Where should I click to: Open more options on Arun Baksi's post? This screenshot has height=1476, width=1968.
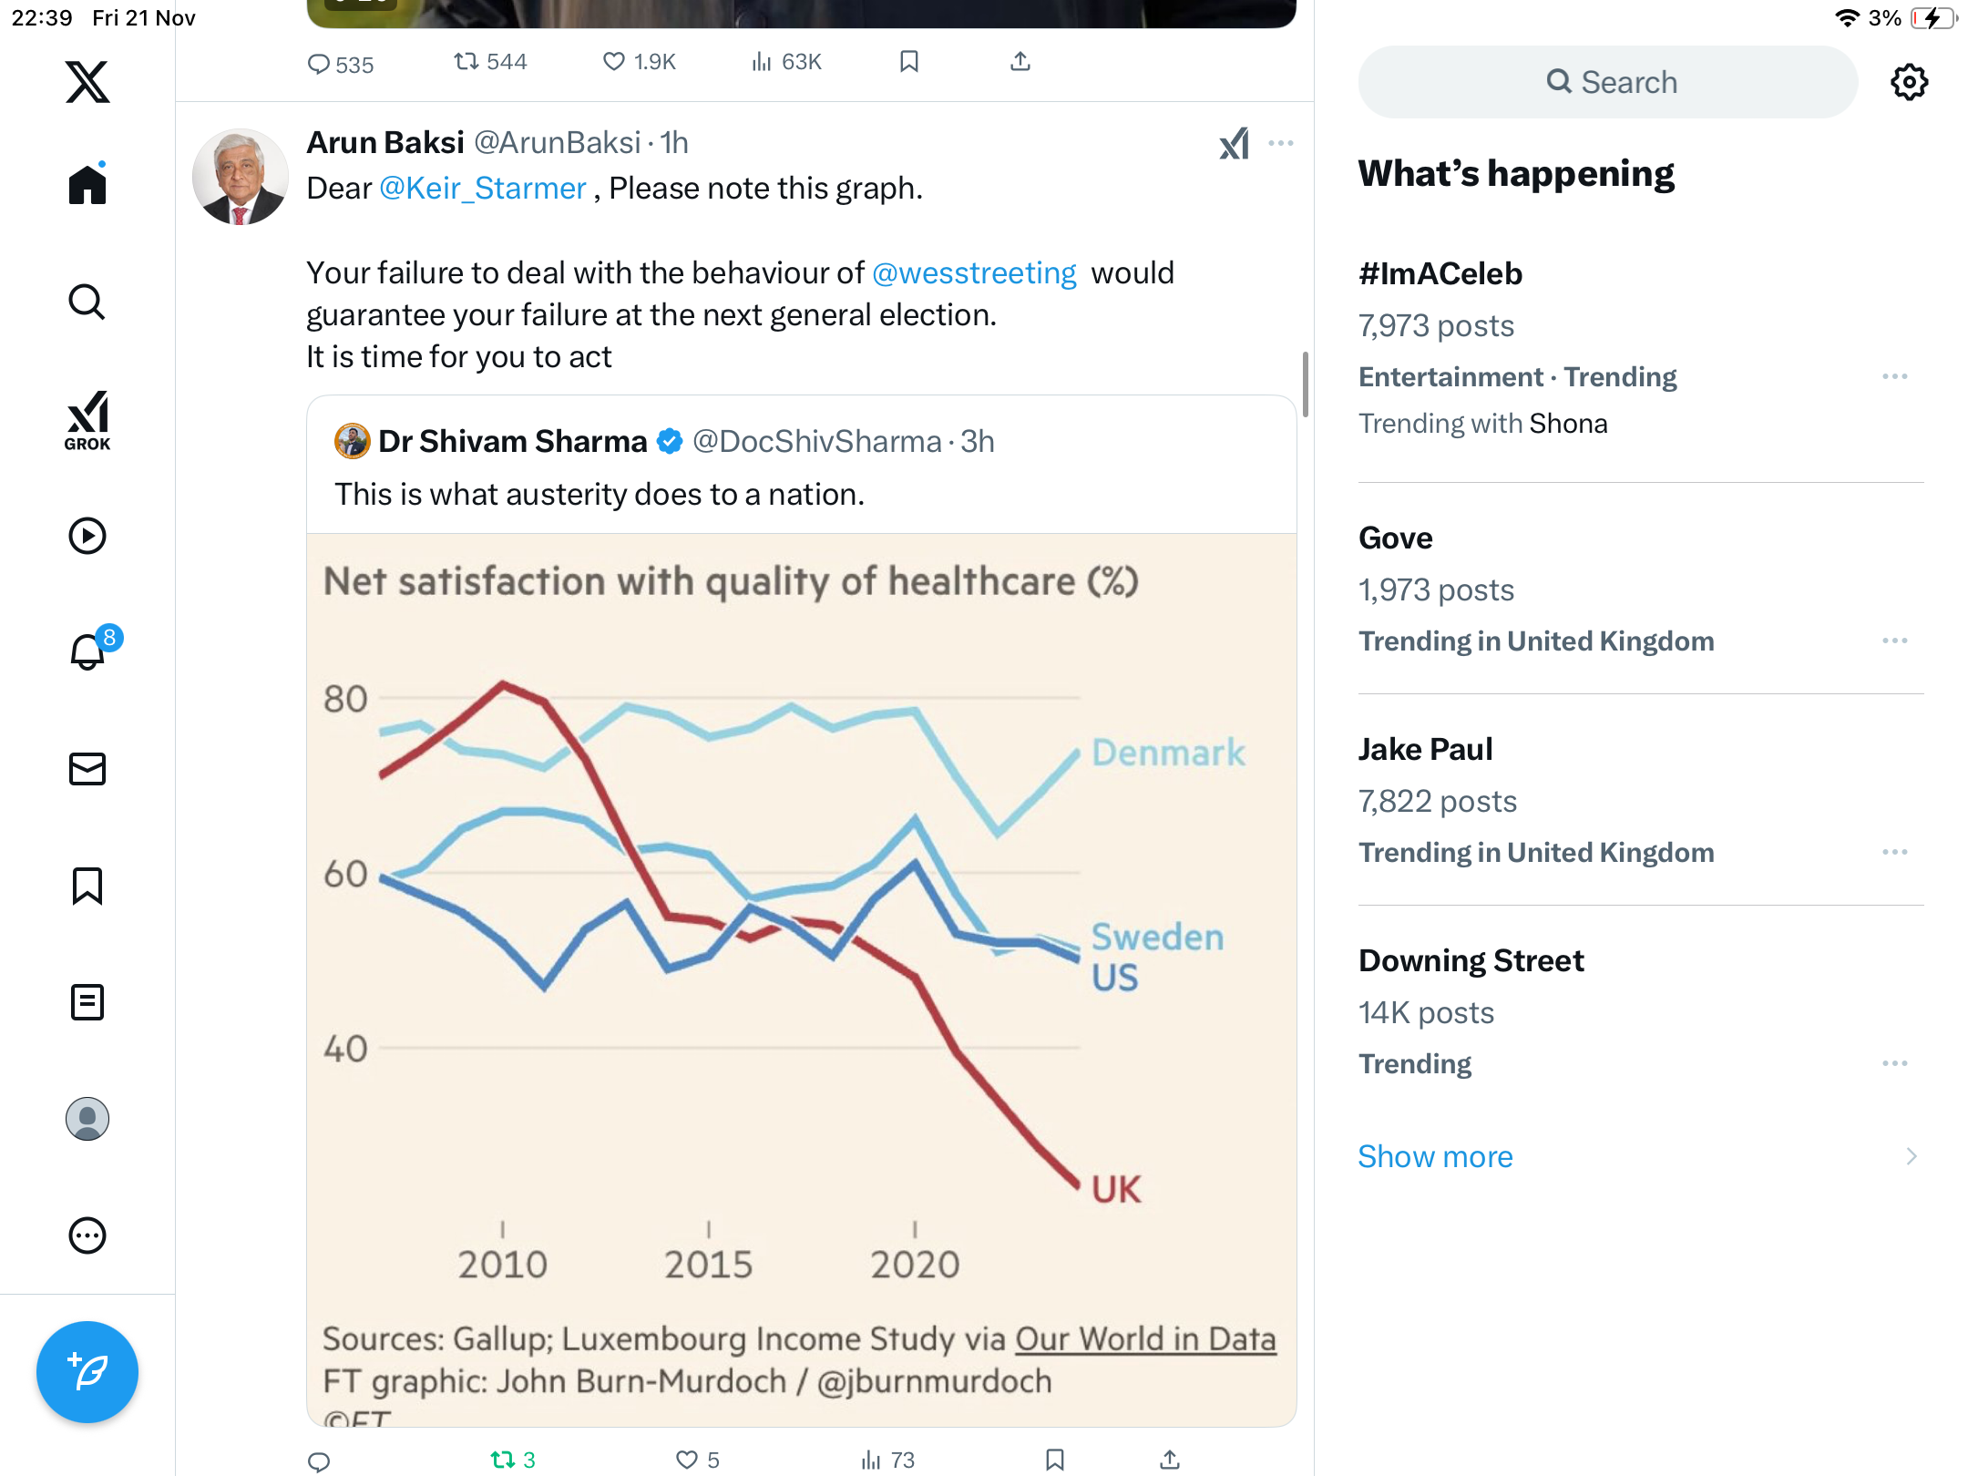click(x=1281, y=143)
